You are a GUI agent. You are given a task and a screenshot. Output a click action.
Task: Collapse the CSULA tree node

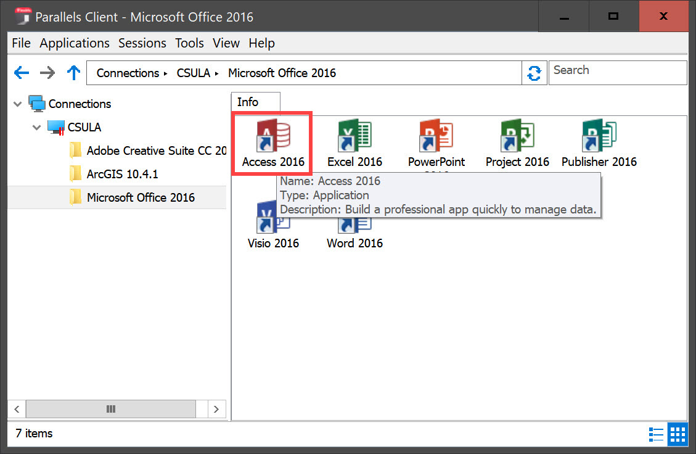(x=36, y=128)
